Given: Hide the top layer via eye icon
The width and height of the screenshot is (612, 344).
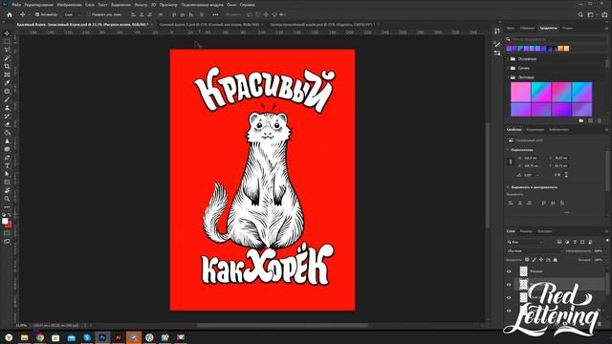Looking at the screenshot, I should [x=509, y=271].
